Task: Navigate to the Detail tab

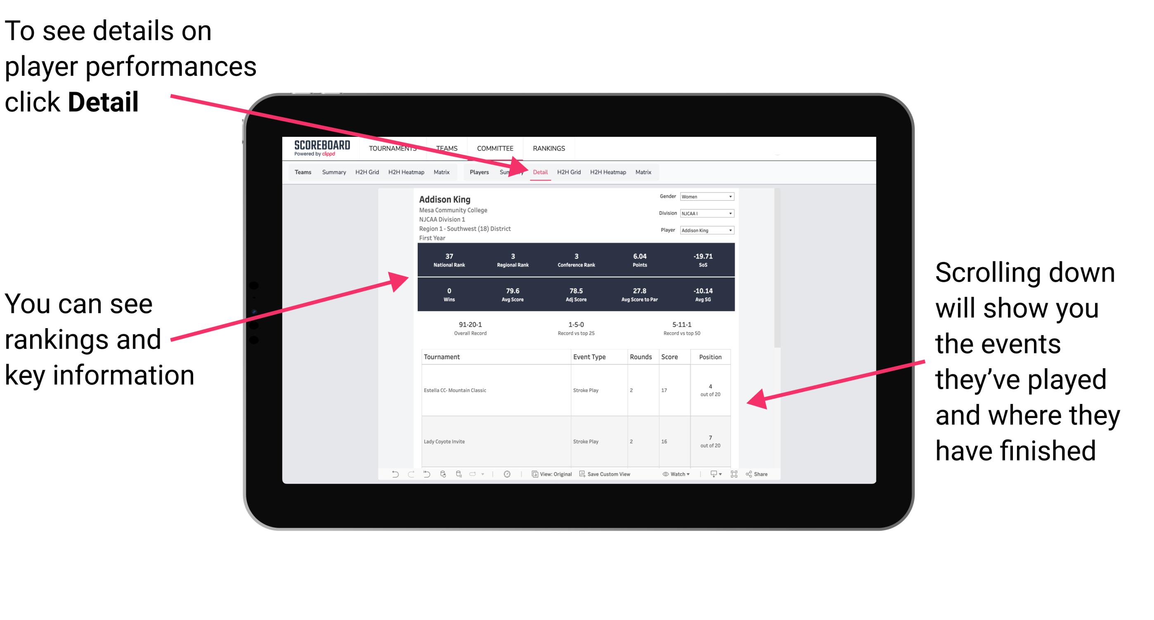Action: tap(540, 172)
